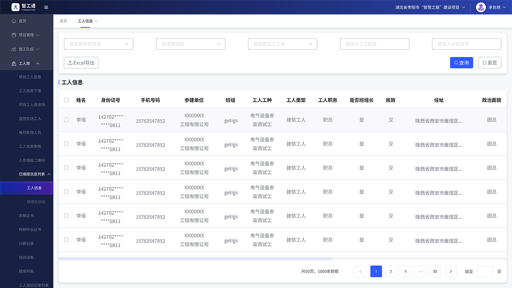Toggle the select-all checkbox in table header

(x=66, y=100)
